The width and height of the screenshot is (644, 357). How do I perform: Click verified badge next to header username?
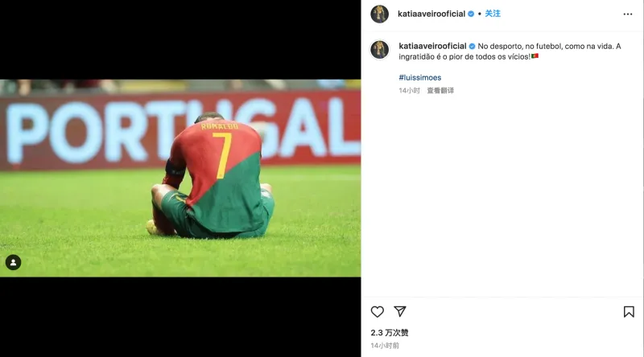point(471,14)
